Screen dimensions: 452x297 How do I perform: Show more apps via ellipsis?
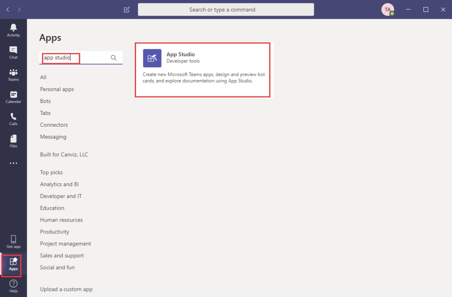(13, 163)
